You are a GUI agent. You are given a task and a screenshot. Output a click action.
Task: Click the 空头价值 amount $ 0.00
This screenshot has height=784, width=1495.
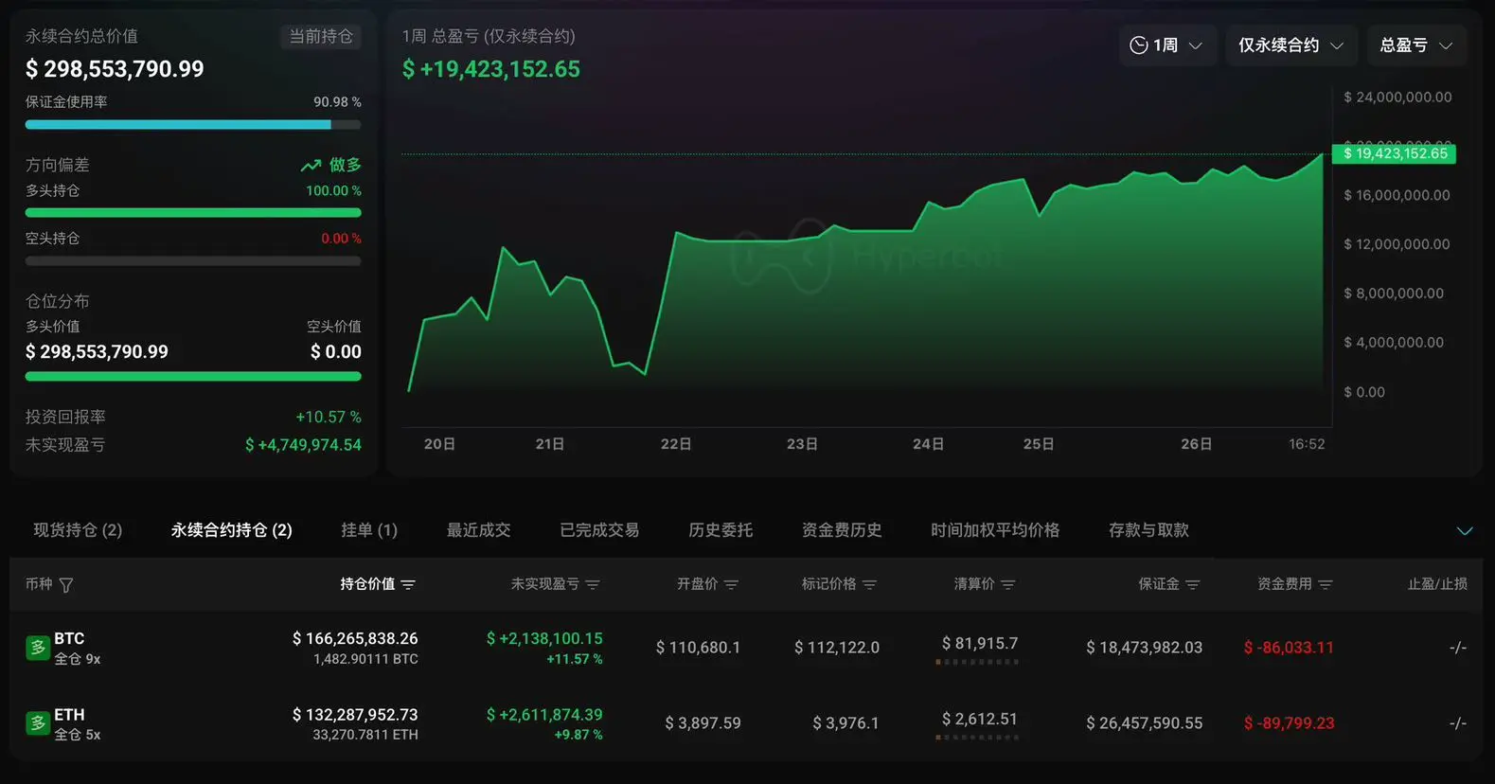click(336, 352)
